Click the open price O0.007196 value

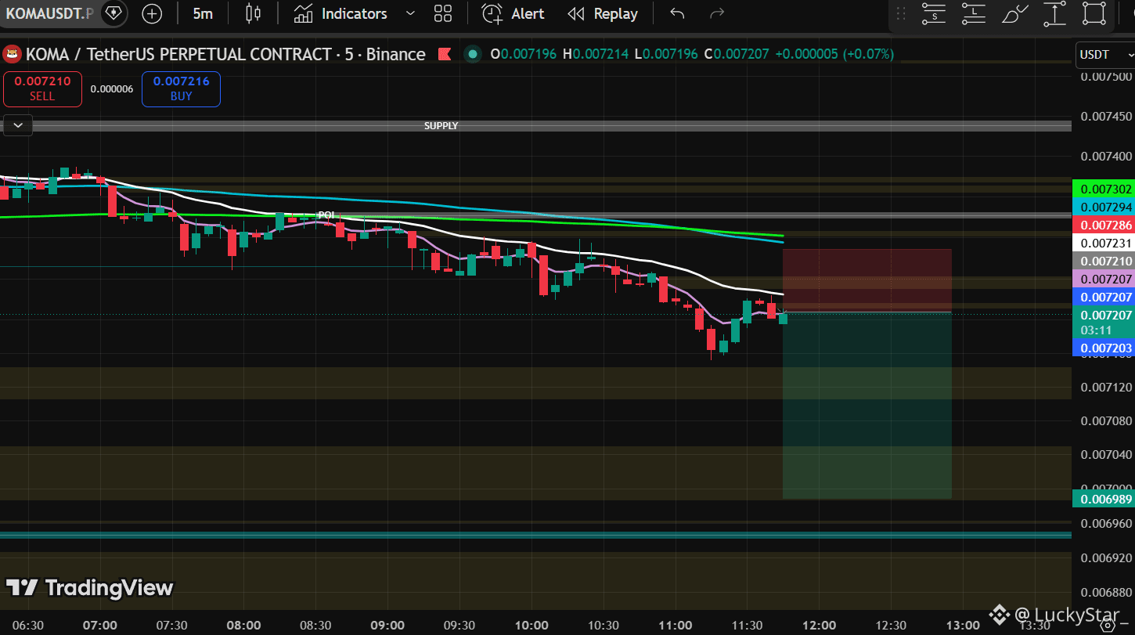tap(523, 54)
